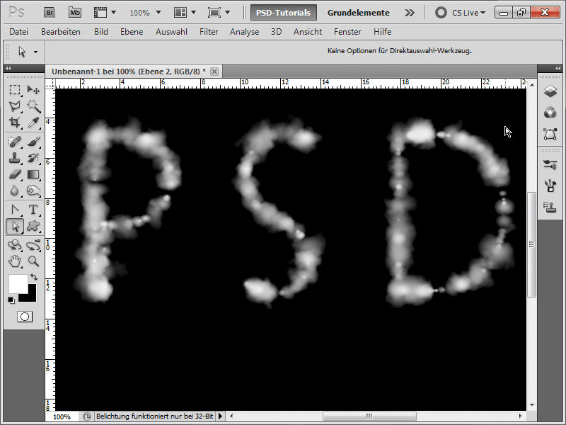The image size is (566, 425).
Task: Choose the Brush tool
Action: [x=33, y=141]
